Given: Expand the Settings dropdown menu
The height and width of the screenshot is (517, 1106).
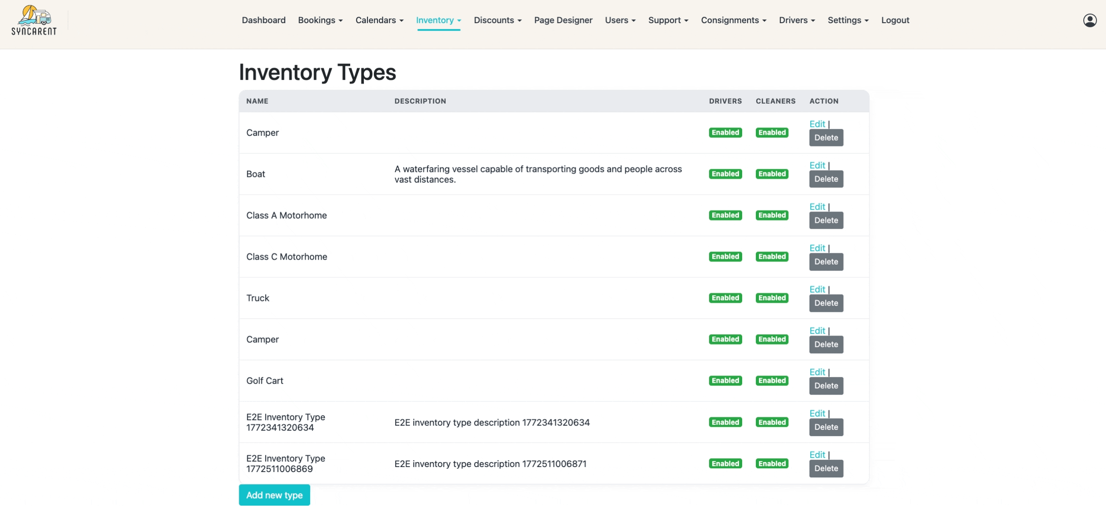Looking at the screenshot, I should pyautogui.click(x=848, y=20).
